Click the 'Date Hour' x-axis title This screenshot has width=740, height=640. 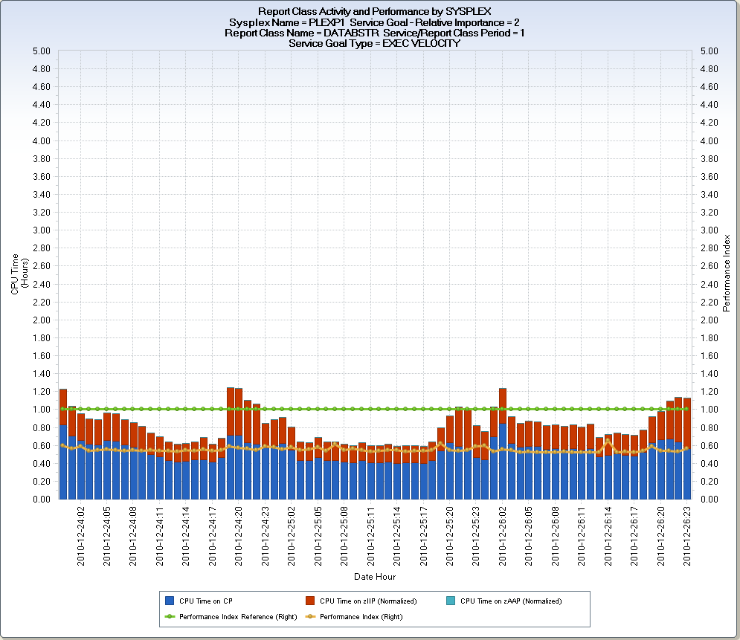coord(375,576)
